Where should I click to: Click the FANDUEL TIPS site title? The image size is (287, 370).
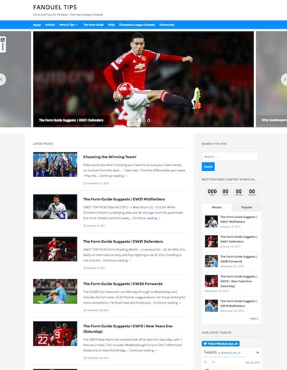(x=55, y=7)
